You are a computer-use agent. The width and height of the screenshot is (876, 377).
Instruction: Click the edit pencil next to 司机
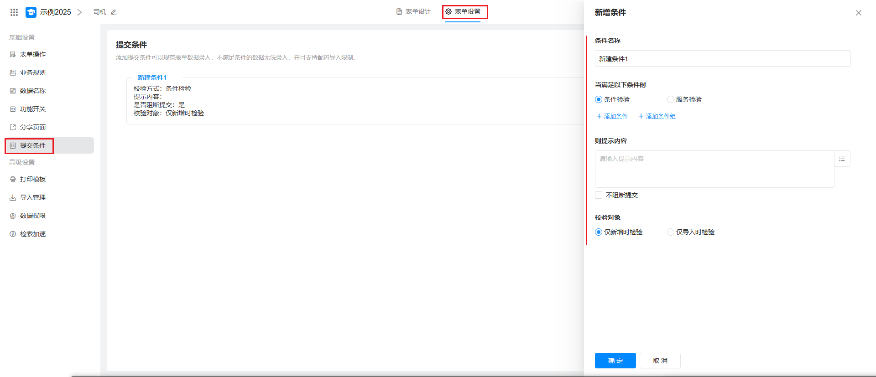tap(114, 12)
